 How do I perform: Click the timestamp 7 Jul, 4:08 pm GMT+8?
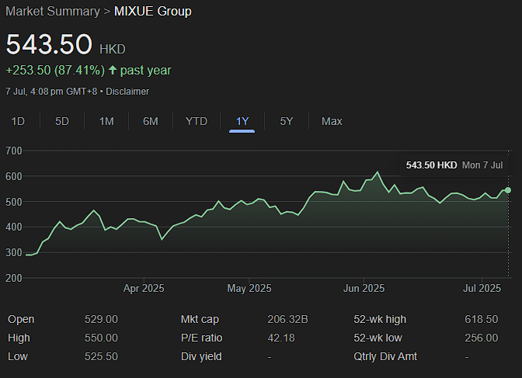coord(51,92)
